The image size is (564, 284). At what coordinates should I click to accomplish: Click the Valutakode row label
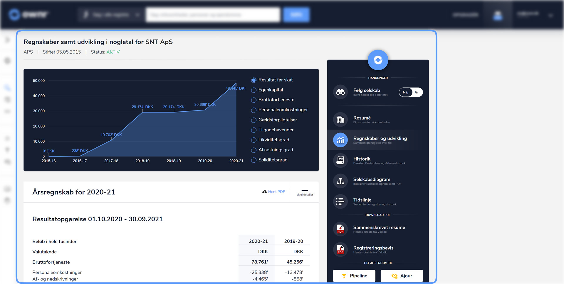click(x=44, y=252)
